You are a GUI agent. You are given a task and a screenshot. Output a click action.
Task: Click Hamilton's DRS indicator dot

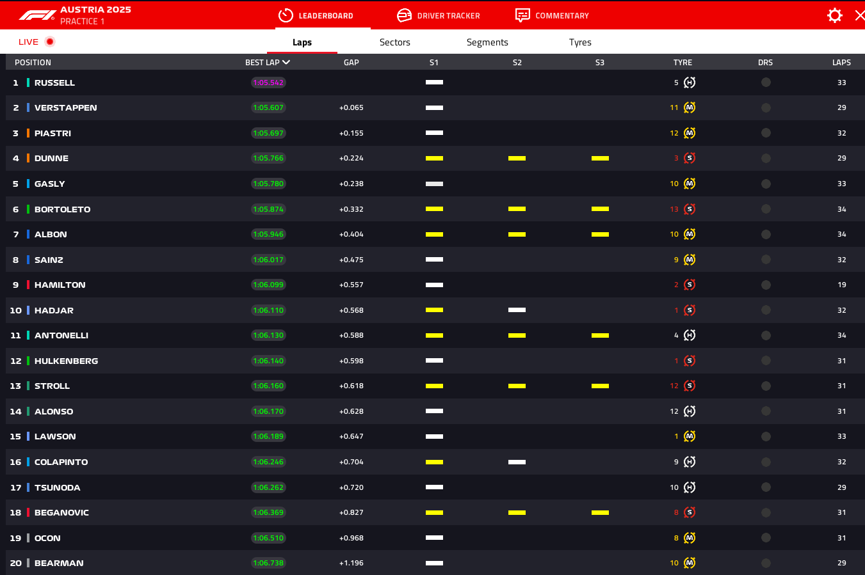click(x=766, y=285)
